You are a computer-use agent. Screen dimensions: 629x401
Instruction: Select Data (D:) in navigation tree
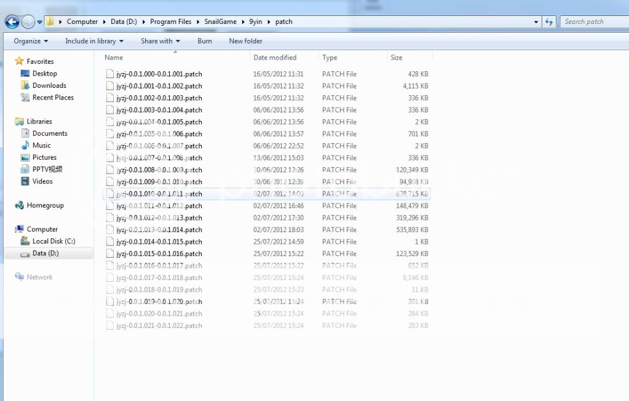[45, 253]
